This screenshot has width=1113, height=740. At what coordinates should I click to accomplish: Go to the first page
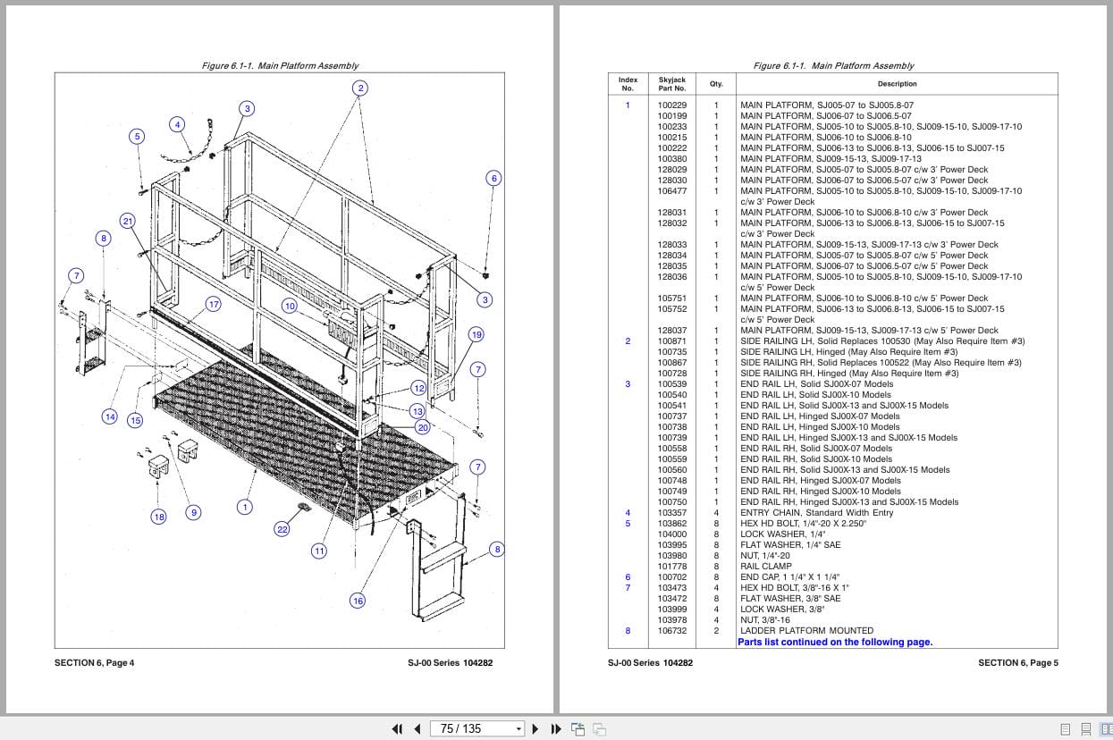point(397,728)
